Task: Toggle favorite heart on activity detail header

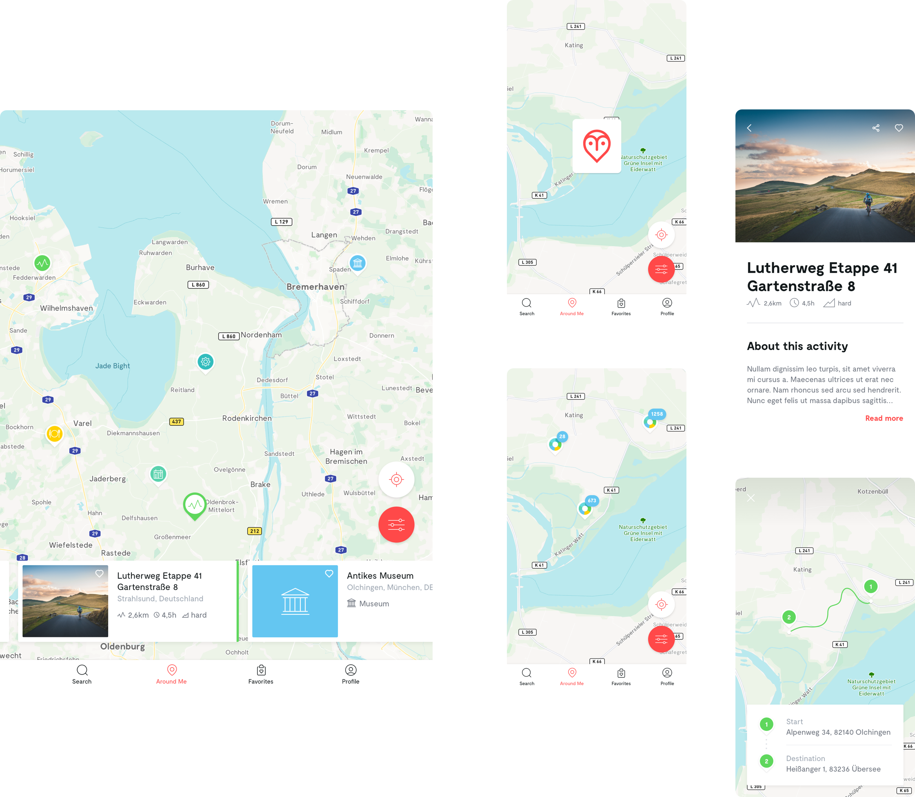Action: point(899,128)
